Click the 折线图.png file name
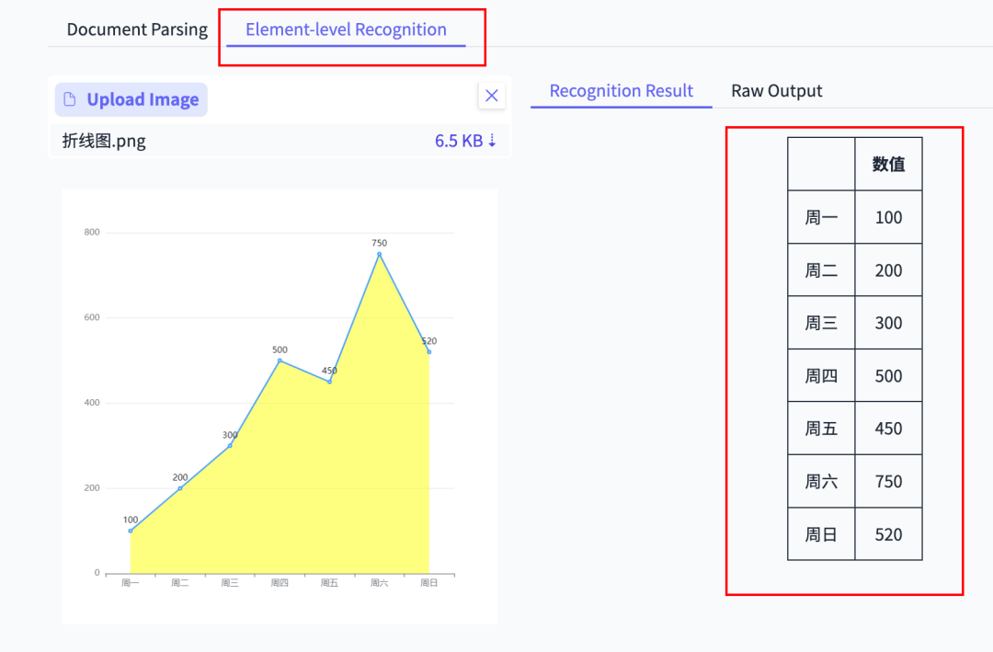 [x=104, y=141]
